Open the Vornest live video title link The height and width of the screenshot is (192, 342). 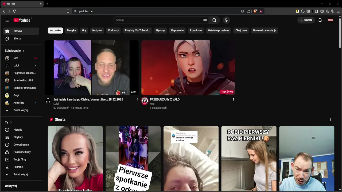click(88, 99)
